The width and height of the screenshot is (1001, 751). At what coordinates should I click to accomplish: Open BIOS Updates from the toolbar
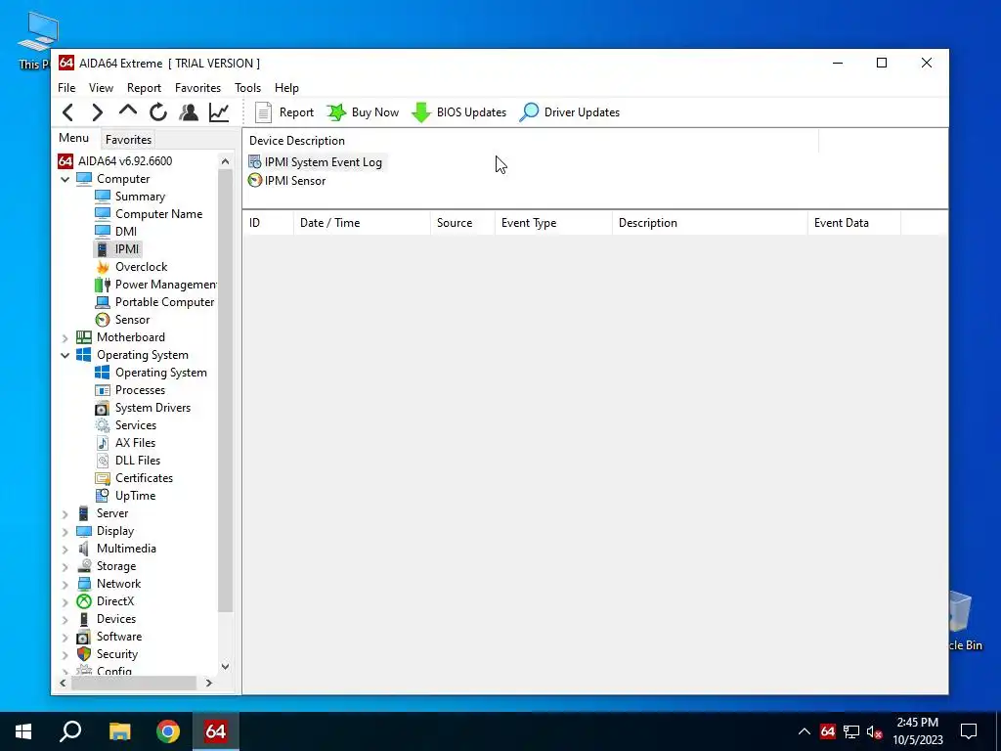(x=458, y=112)
